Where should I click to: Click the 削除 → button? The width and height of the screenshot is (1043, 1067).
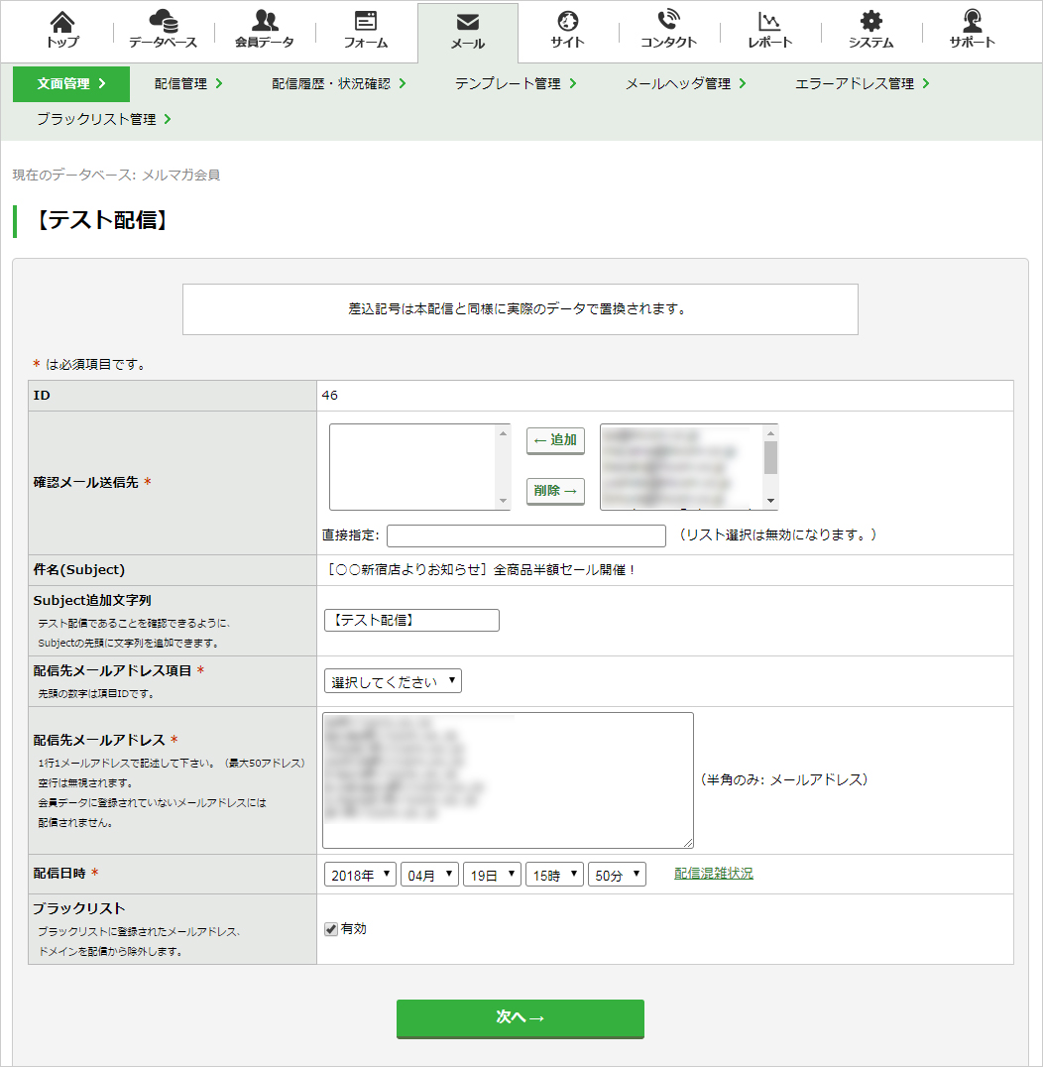(555, 491)
